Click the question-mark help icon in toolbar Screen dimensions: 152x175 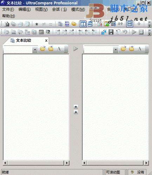coord(48,32)
